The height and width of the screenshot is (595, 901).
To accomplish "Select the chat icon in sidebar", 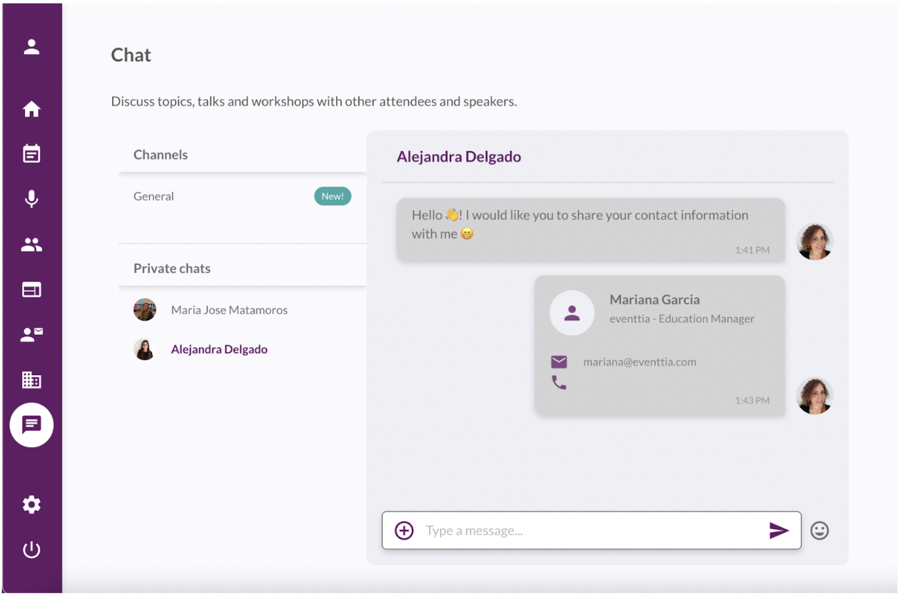I will [x=31, y=424].
